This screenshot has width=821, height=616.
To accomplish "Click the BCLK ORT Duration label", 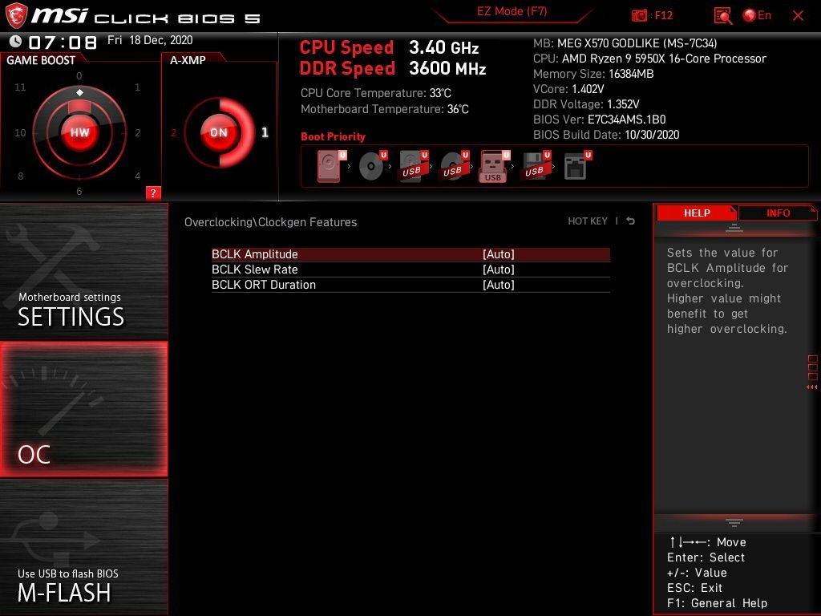I will point(263,285).
